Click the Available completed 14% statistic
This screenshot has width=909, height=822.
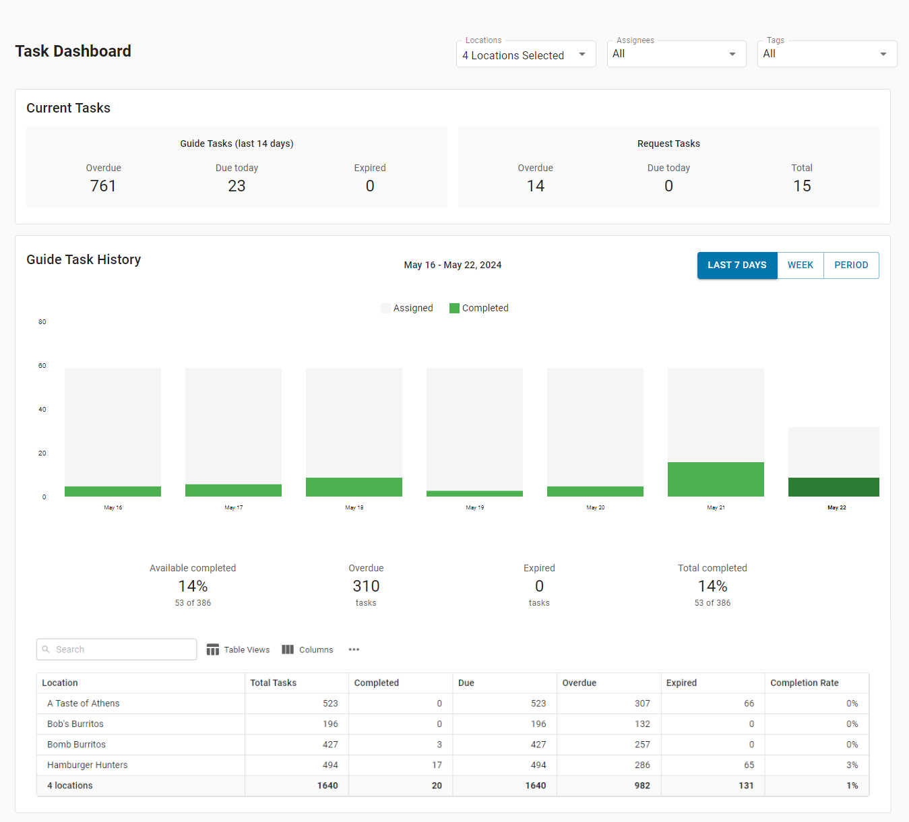pyautogui.click(x=193, y=586)
